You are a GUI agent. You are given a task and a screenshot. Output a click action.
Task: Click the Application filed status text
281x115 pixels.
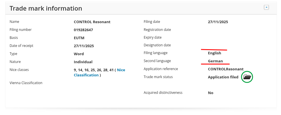(223, 77)
